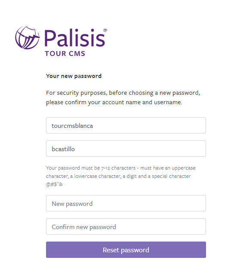Click the 'Reset password' label on purple button

pyautogui.click(x=126, y=250)
